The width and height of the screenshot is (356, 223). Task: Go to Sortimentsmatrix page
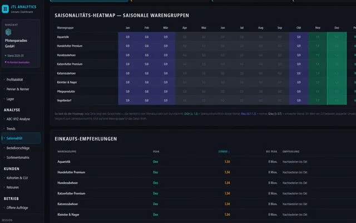[x=18, y=157]
